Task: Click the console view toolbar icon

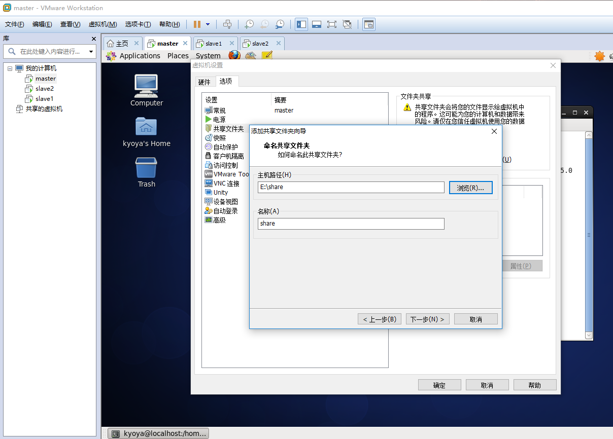Action: click(x=369, y=24)
